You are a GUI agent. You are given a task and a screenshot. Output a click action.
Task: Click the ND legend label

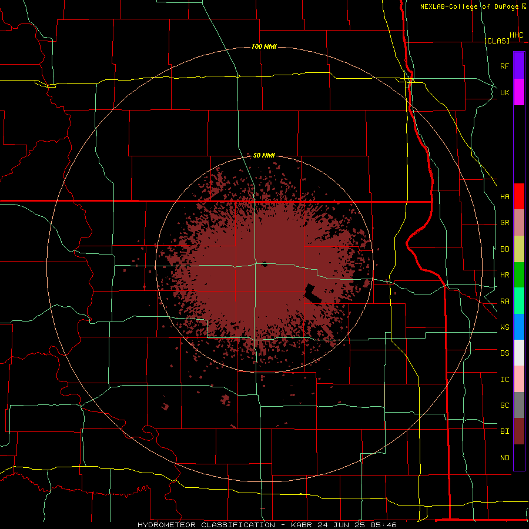(x=504, y=458)
